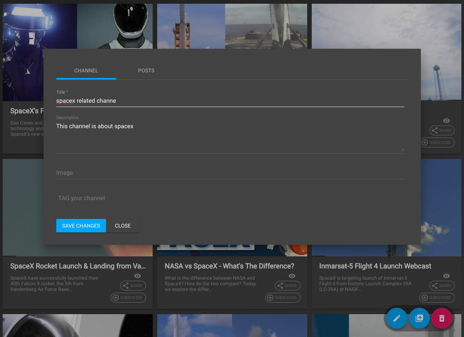The width and height of the screenshot is (464, 337).
Task: Click the red trash delete icon
Action: (x=441, y=318)
